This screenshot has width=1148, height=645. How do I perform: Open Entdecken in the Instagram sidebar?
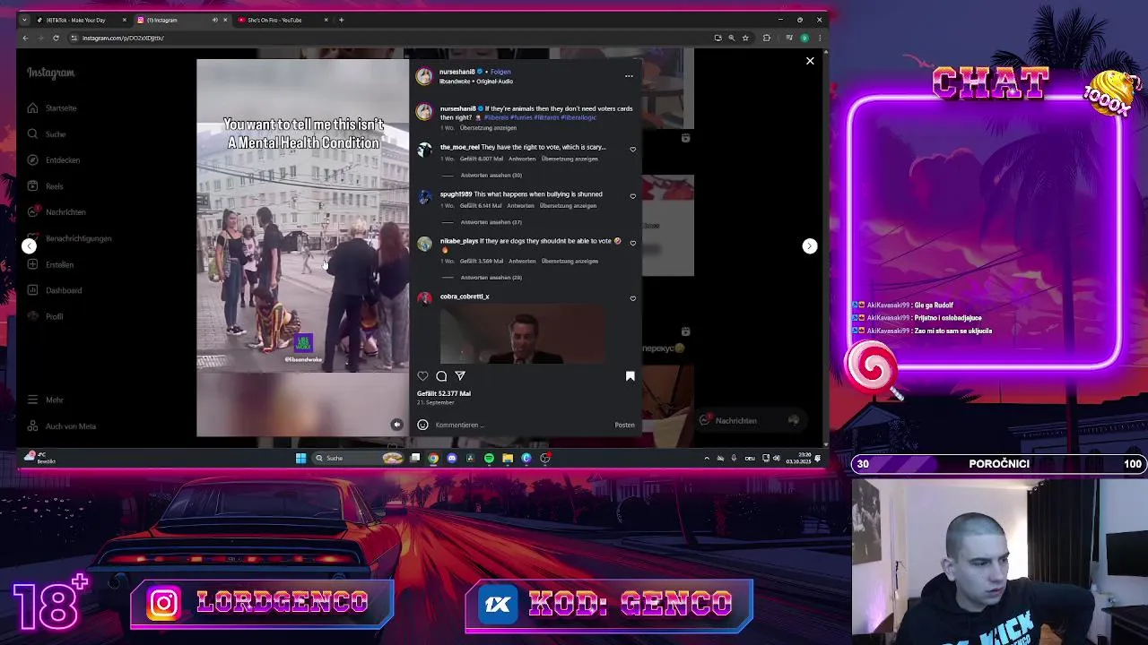pyautogui.click(x=54, y=159)
